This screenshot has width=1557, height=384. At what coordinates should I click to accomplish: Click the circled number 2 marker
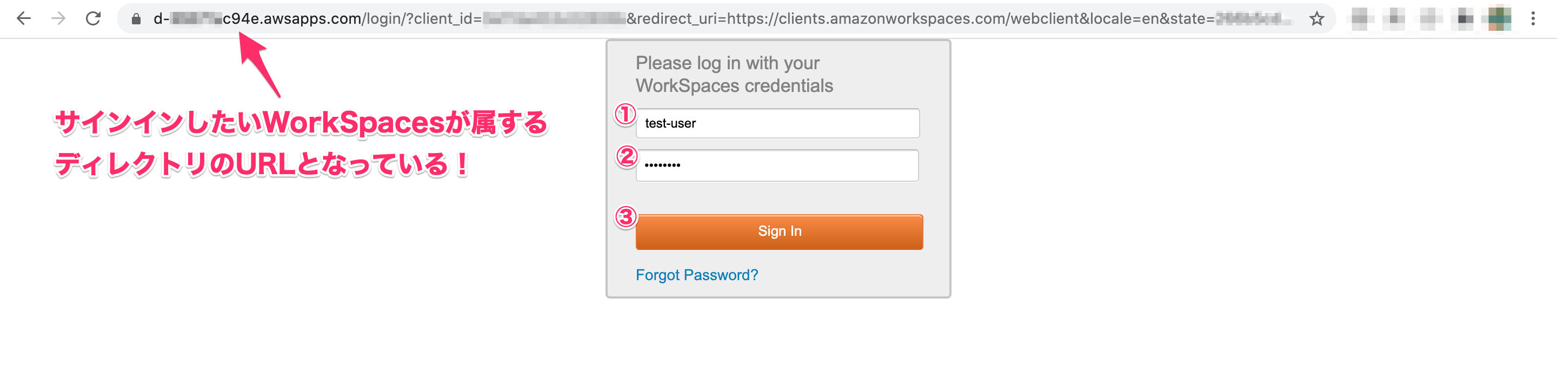pos(626,157)
